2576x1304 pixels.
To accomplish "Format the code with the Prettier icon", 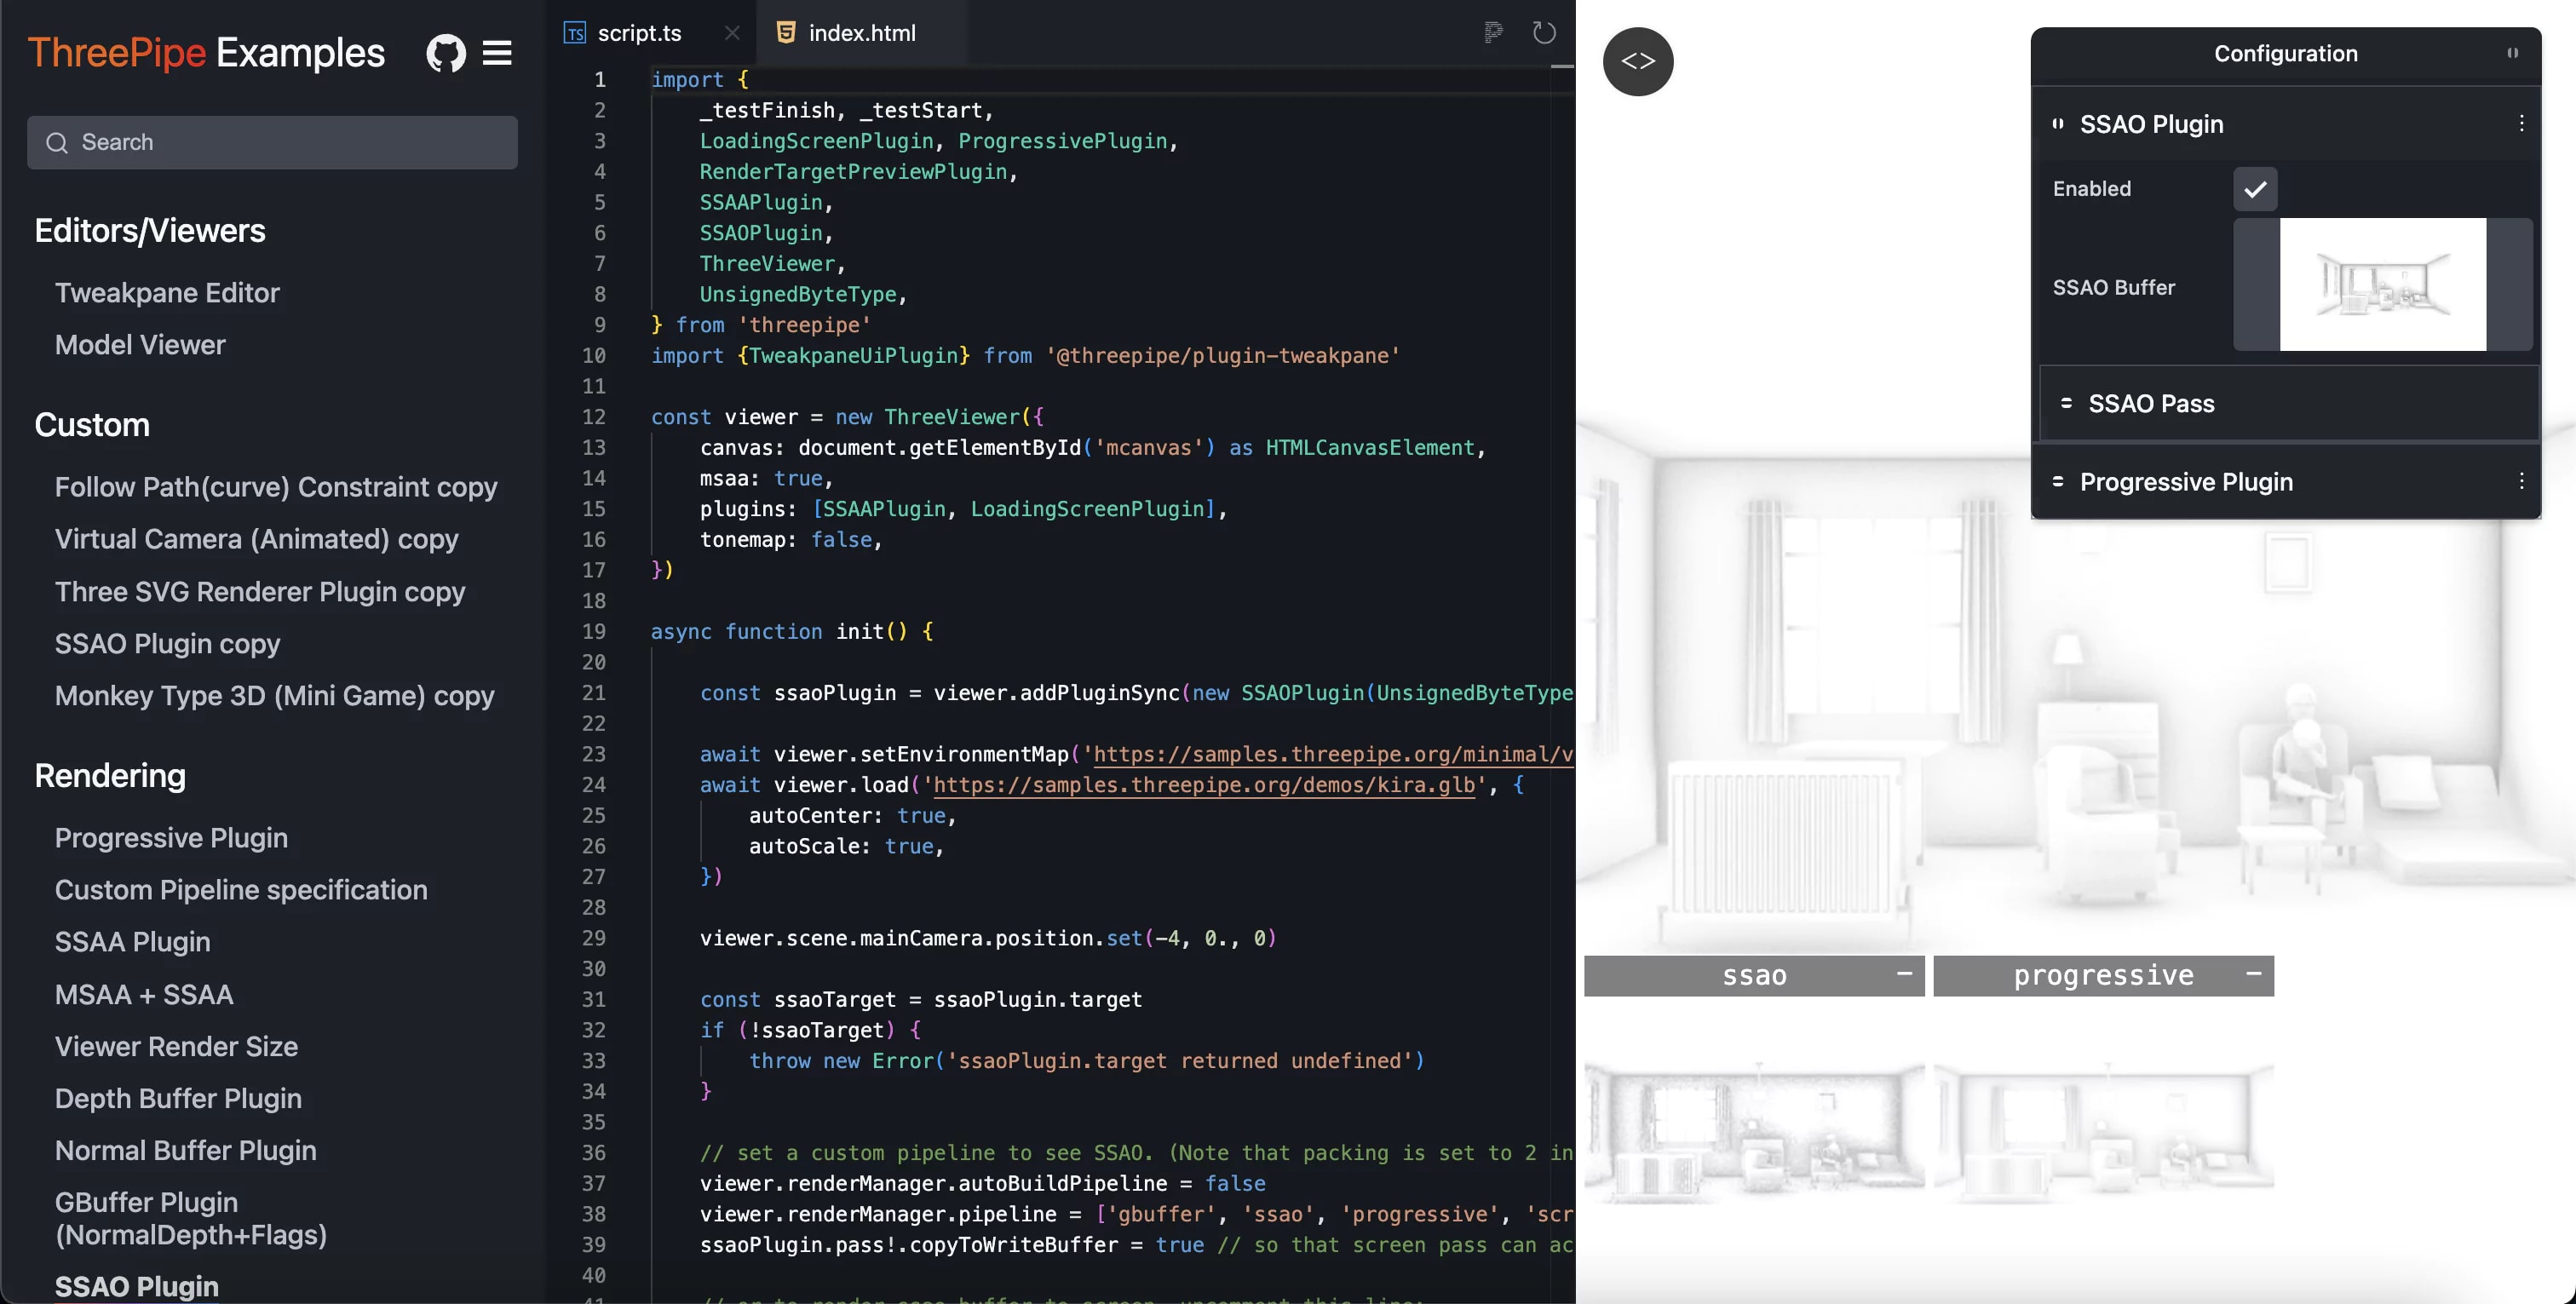I will pos(1493,32).
